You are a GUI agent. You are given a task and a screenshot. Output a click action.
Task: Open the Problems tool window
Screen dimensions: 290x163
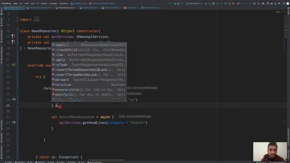[x=20, y=162]
